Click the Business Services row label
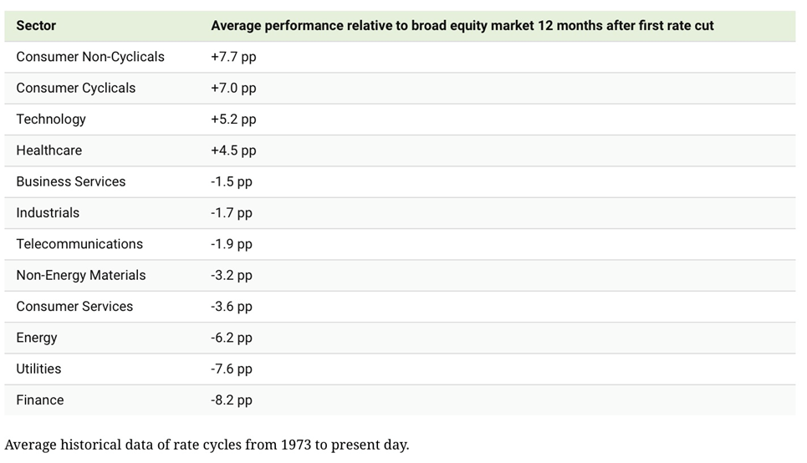807x463 pixels. pos(70,181)
